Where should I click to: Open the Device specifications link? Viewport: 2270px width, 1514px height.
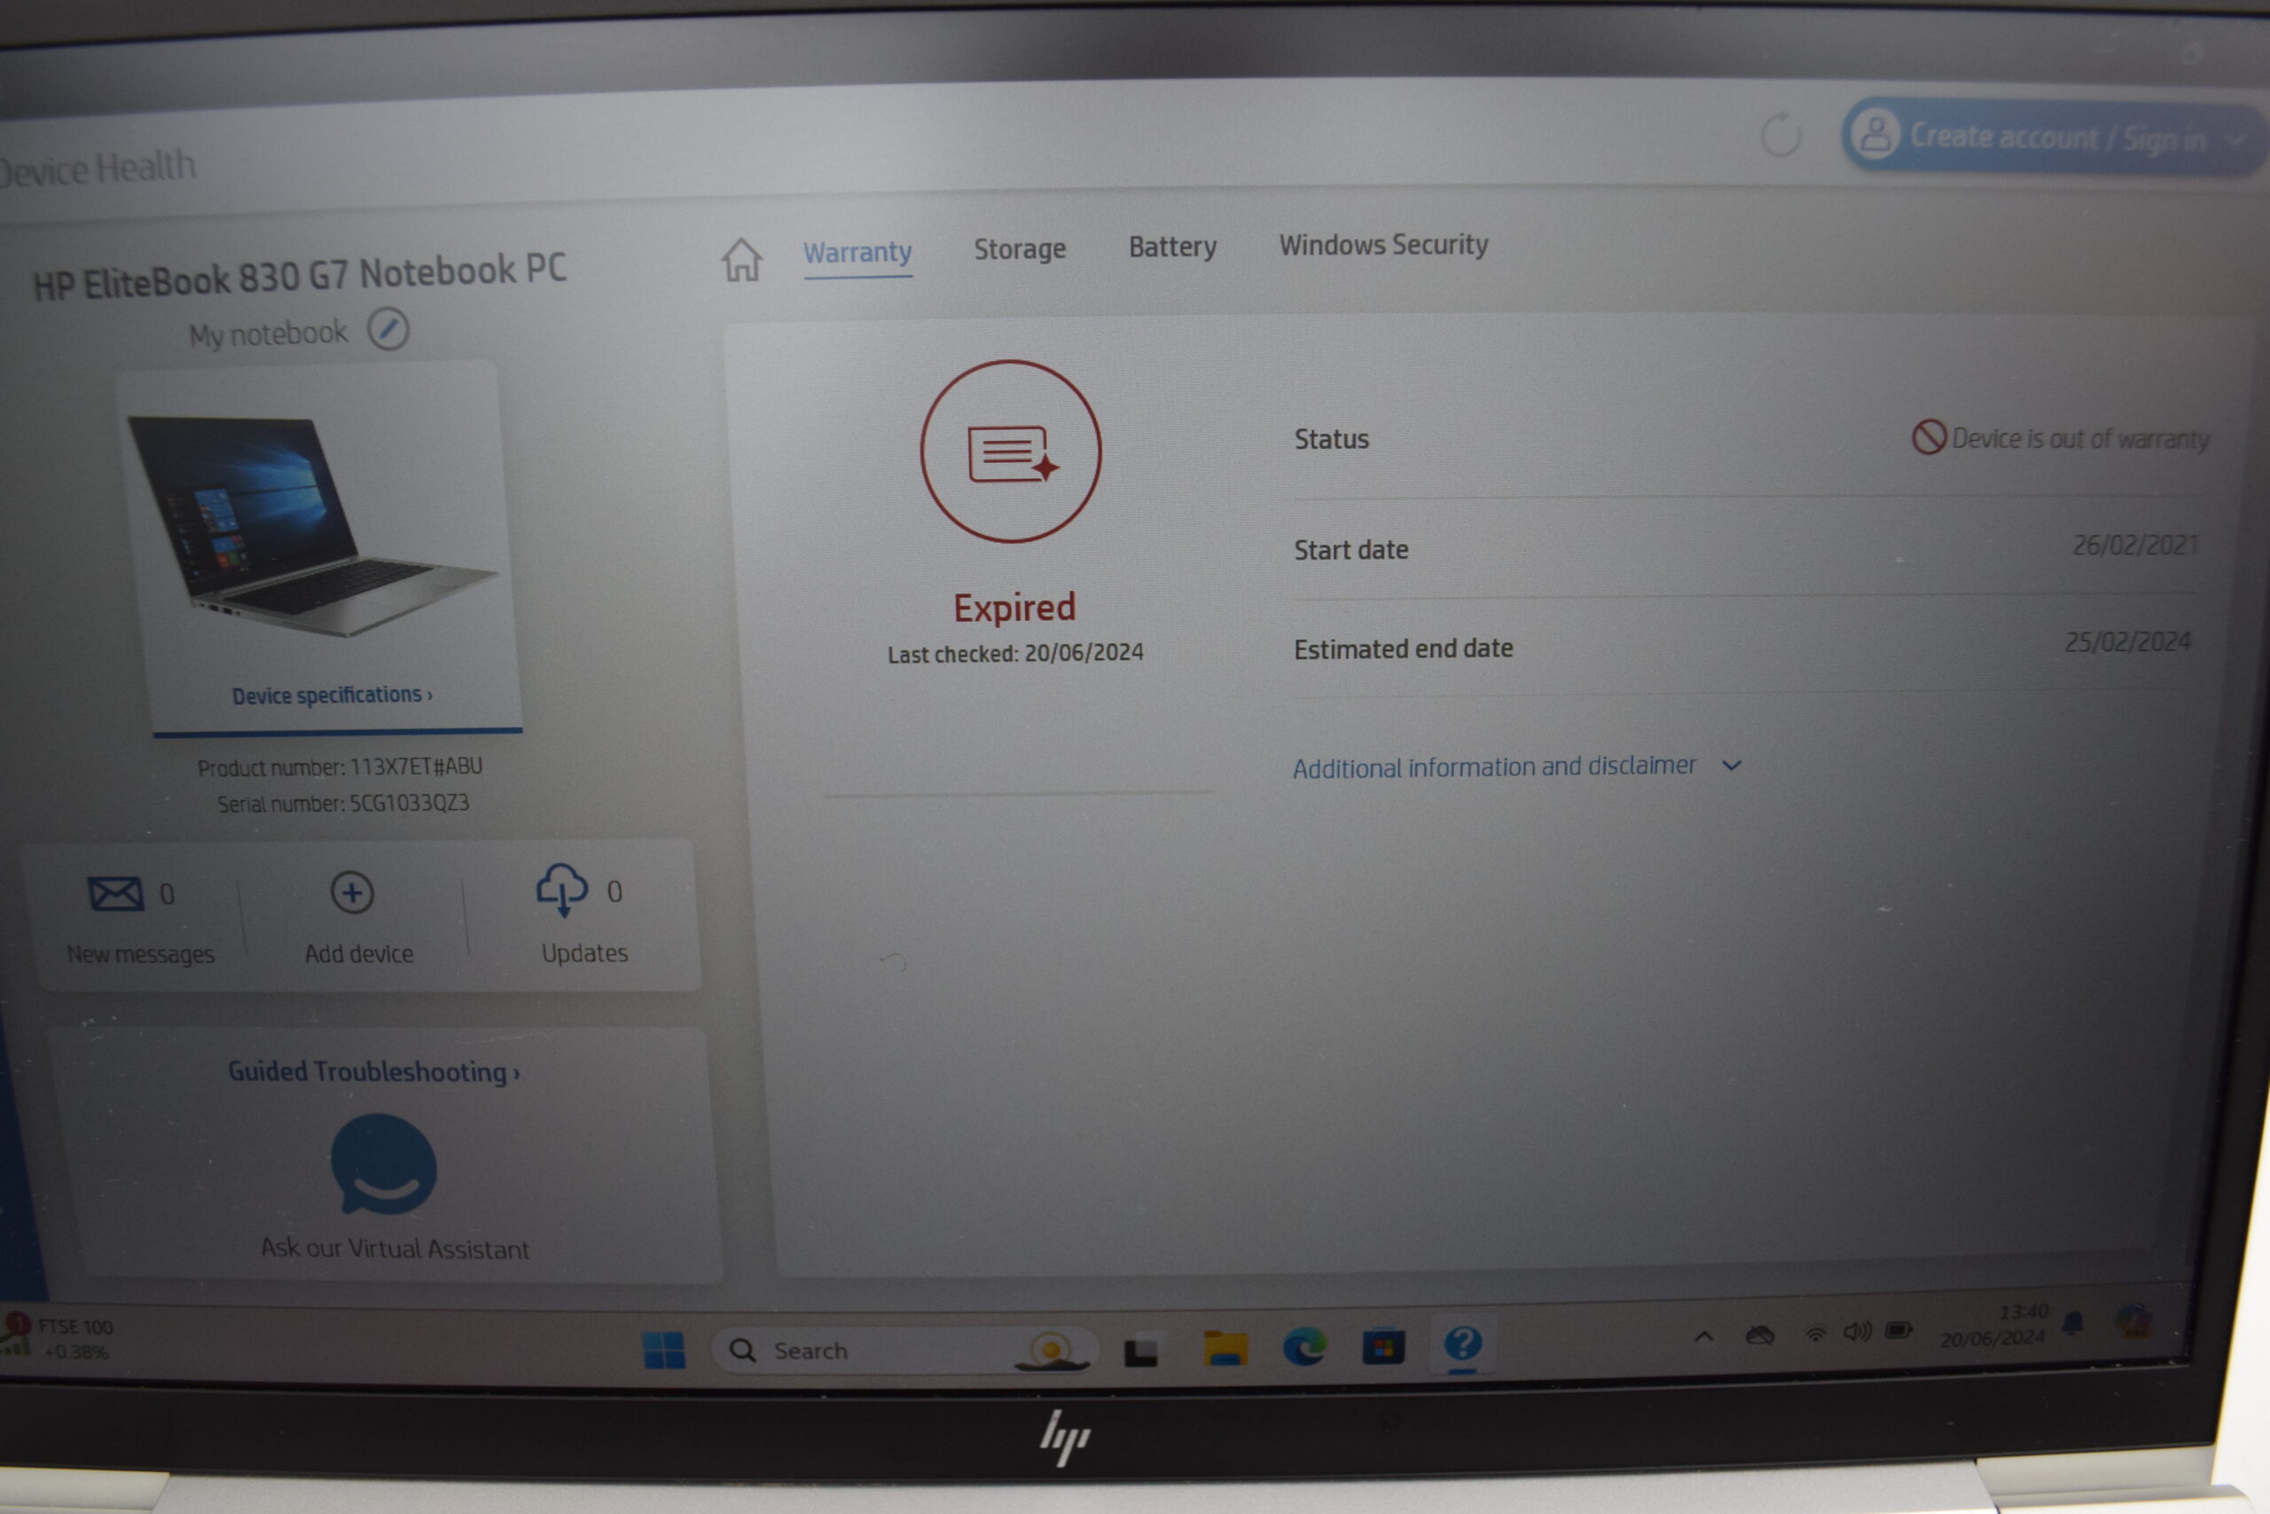coord(331,695)
